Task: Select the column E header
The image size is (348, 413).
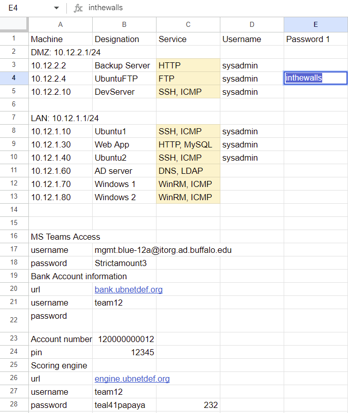Action: pyautogui.click(x=316, y=24)
